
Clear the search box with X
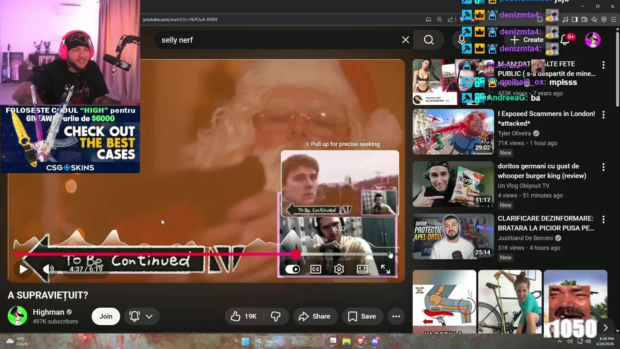(x=405, y=40)
